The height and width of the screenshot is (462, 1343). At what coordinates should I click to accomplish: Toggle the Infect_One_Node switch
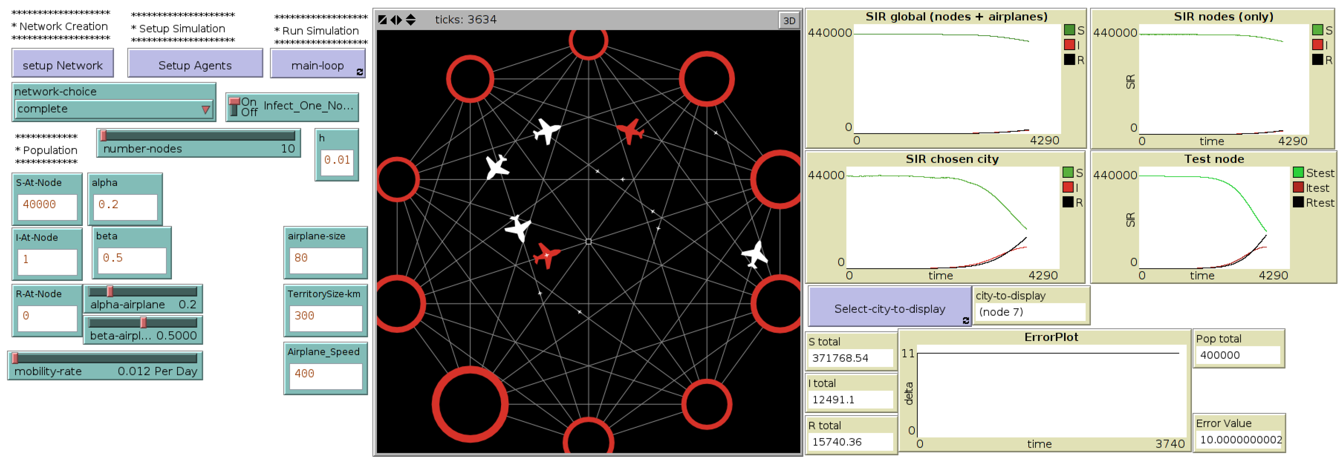(235, 107)
